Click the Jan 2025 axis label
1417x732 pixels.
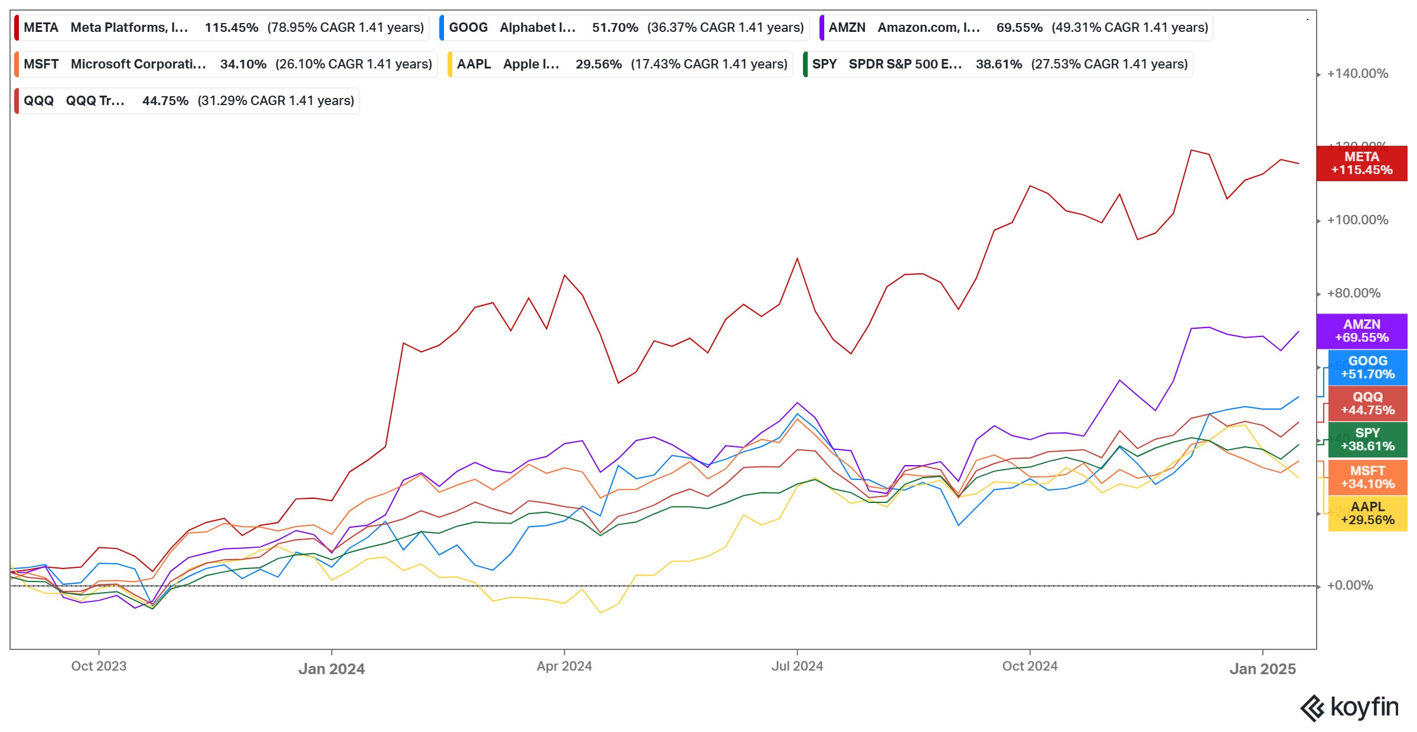[x=1262, y=669]
